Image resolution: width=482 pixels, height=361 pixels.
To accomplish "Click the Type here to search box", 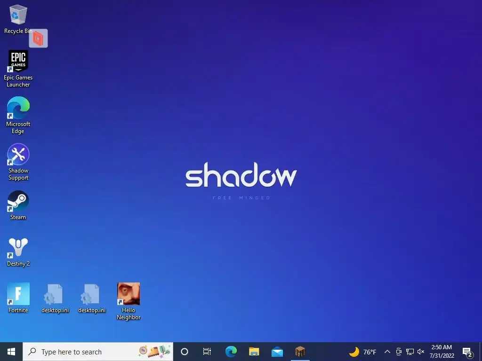I will 98,352.
